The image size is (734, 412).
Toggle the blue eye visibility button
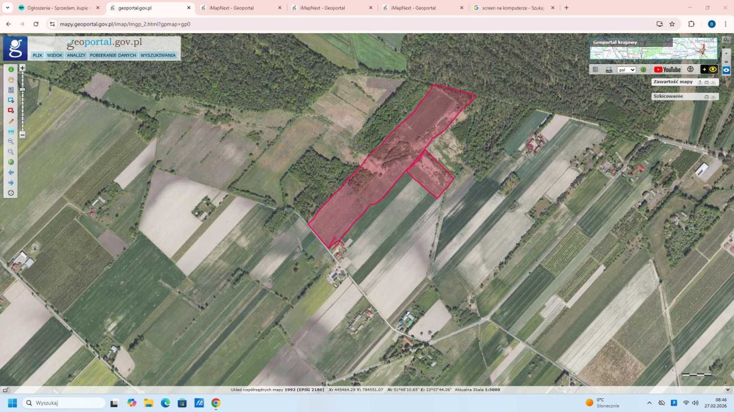pyautogui.click(x=726, y=70)
